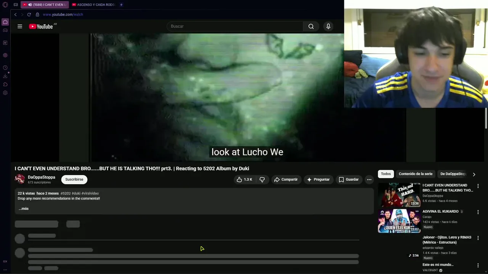This screenshot has width=488, height=274.
Task: Click the video title text
Action: click(x=132, y=169)
